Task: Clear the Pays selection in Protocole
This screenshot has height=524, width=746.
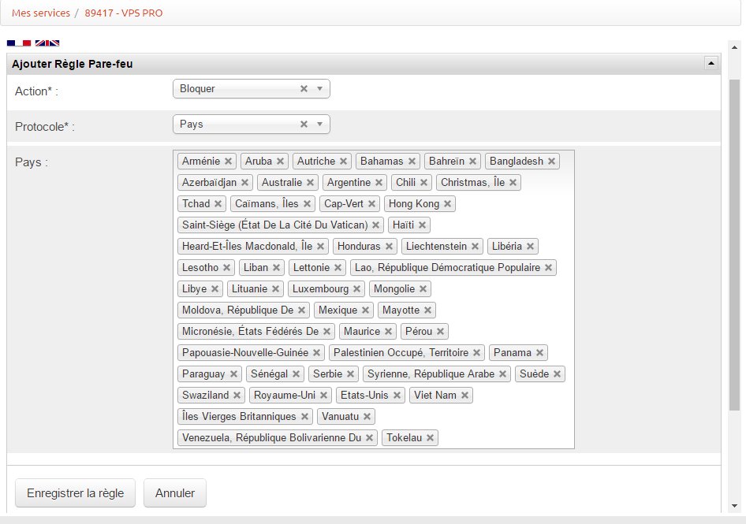Action: [304, 124]
